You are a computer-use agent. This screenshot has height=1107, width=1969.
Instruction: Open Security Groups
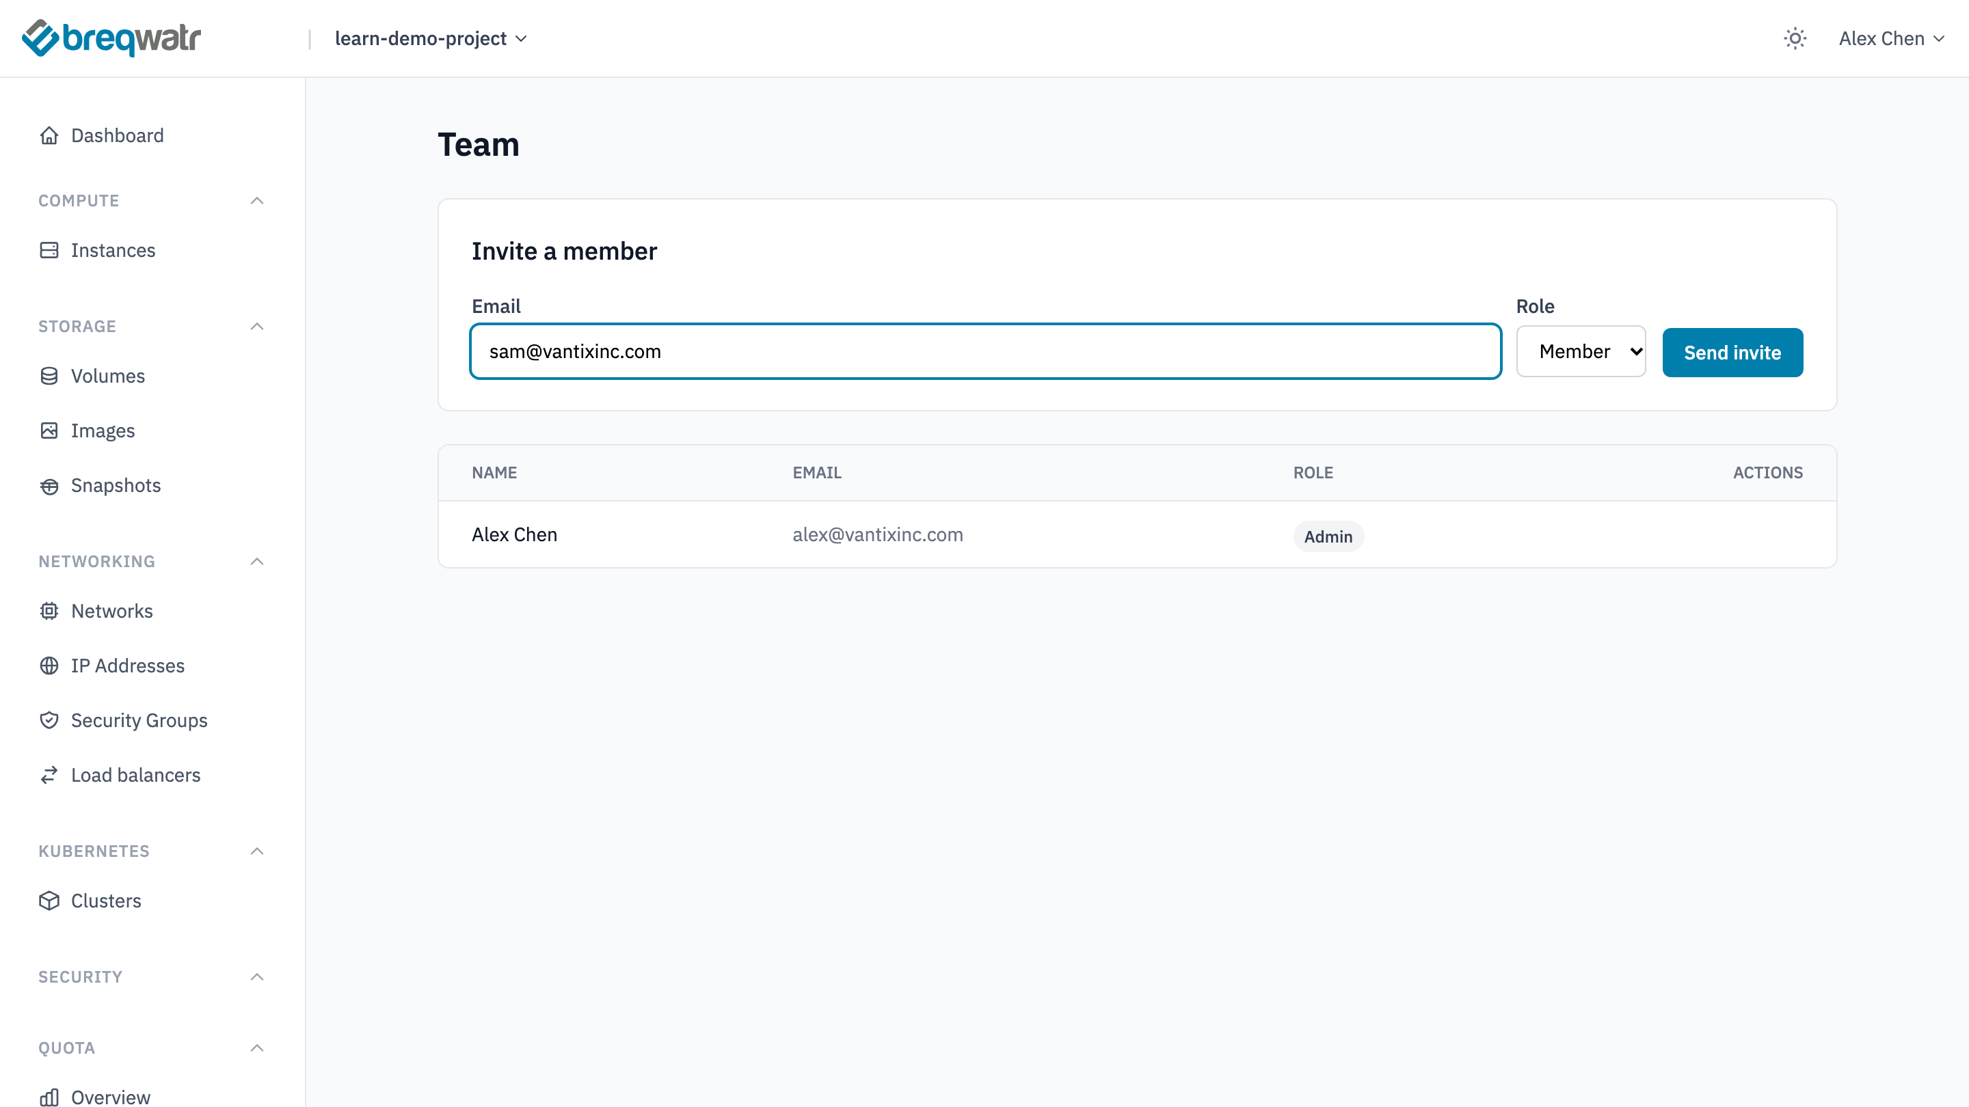tap(139, 720)
